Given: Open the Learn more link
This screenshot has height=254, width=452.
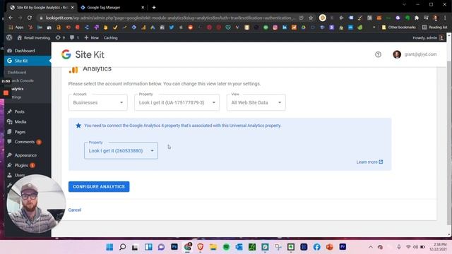Looking at the screenshot, I should [x=369, y=162].
